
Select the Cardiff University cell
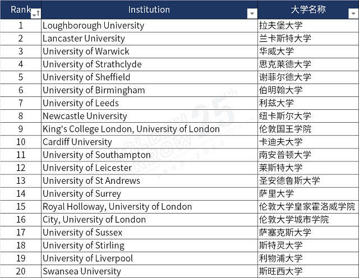tap(149, 142)
